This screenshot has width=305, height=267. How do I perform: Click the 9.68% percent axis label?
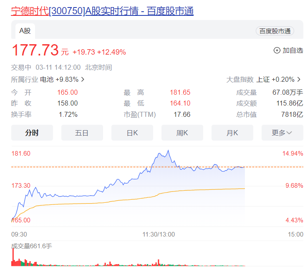click(294, 186)
